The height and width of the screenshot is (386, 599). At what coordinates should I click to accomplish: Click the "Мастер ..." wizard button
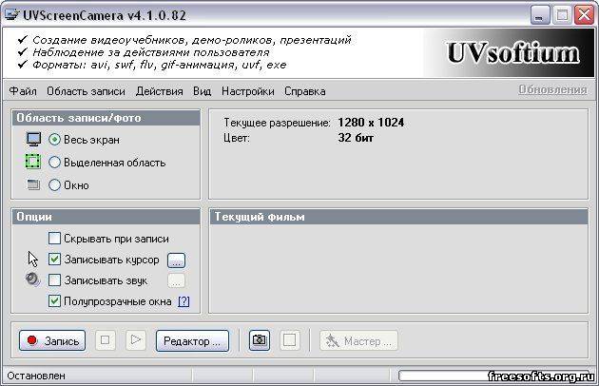pyautogui.click(x=358, y=340)
